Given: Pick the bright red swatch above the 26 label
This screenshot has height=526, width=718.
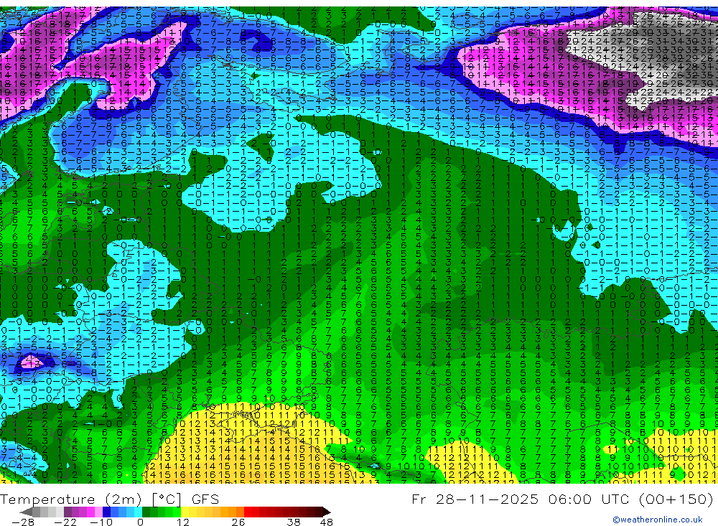Looking at the screenshot, I should point(248,512).
